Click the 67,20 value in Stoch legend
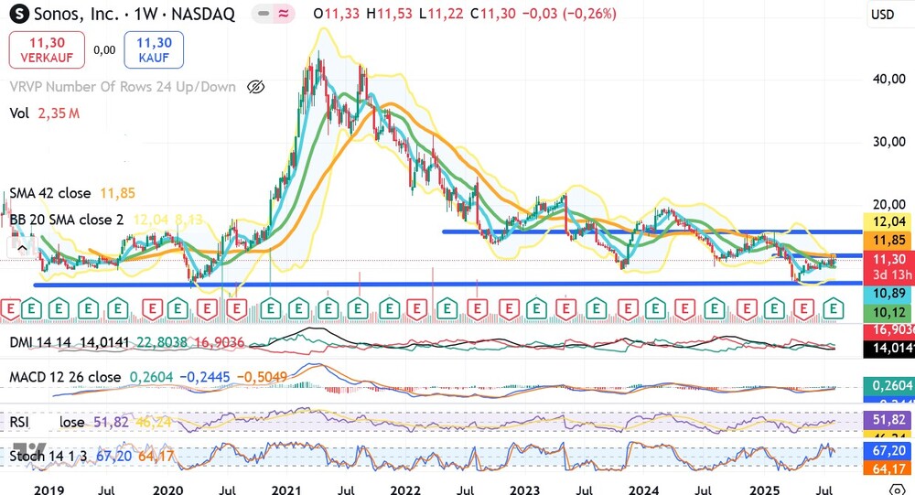Image resolution: width=915 pixels, height=495 pixels. pos(113,456)
